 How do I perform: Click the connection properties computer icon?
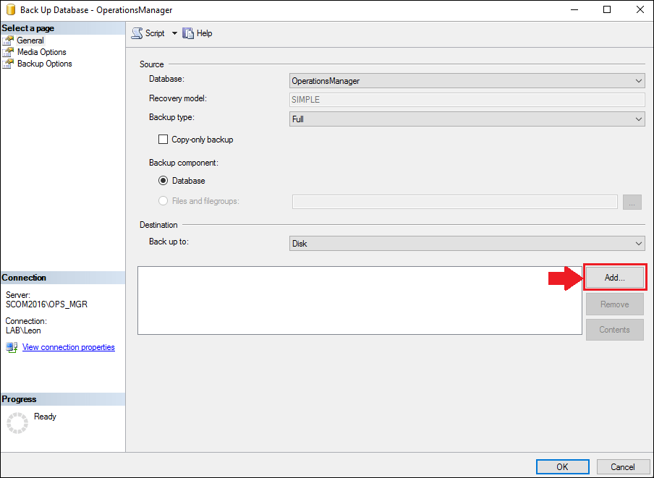click(x=12, y=347)
